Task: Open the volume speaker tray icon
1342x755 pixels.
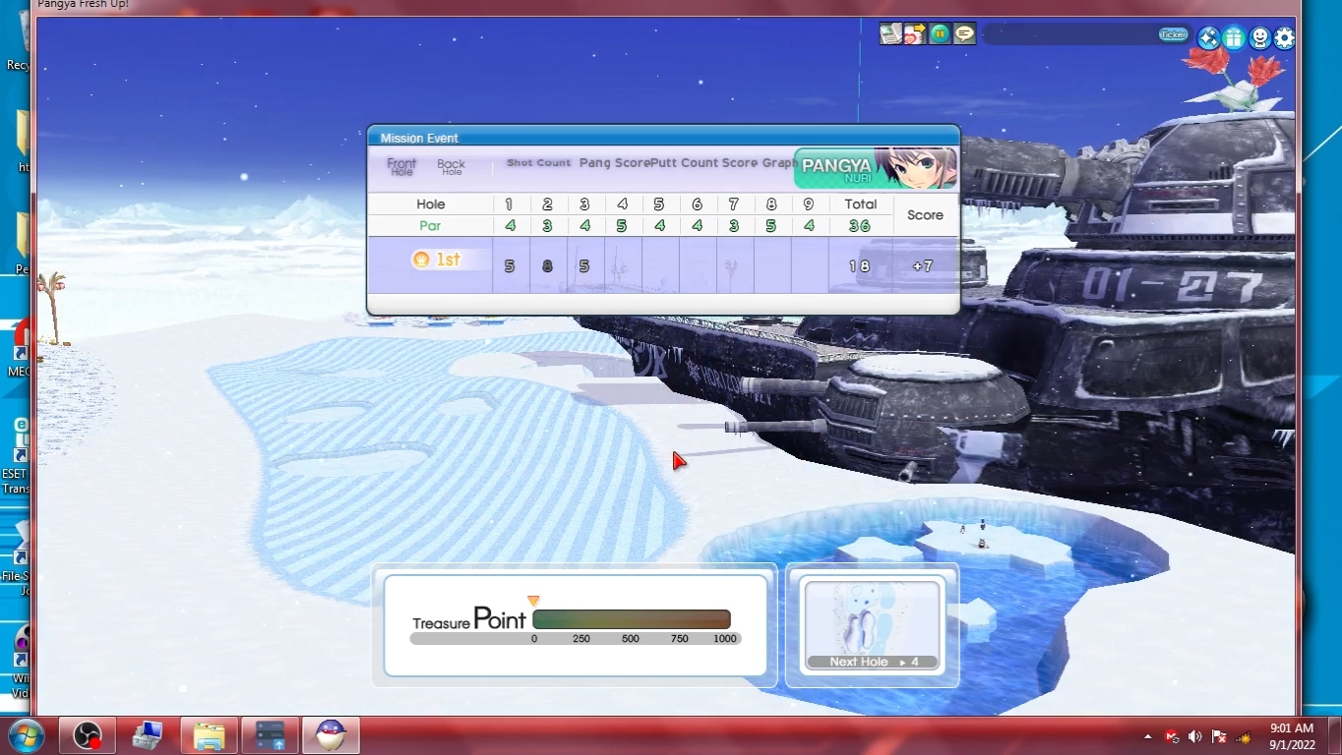Action: point(1195,736)
